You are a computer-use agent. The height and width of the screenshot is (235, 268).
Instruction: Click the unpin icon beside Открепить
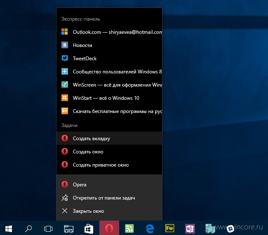[65, 198]
